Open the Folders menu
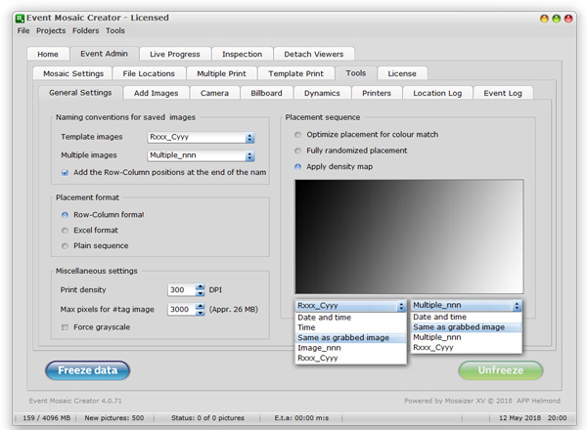 tap(86, 30)
